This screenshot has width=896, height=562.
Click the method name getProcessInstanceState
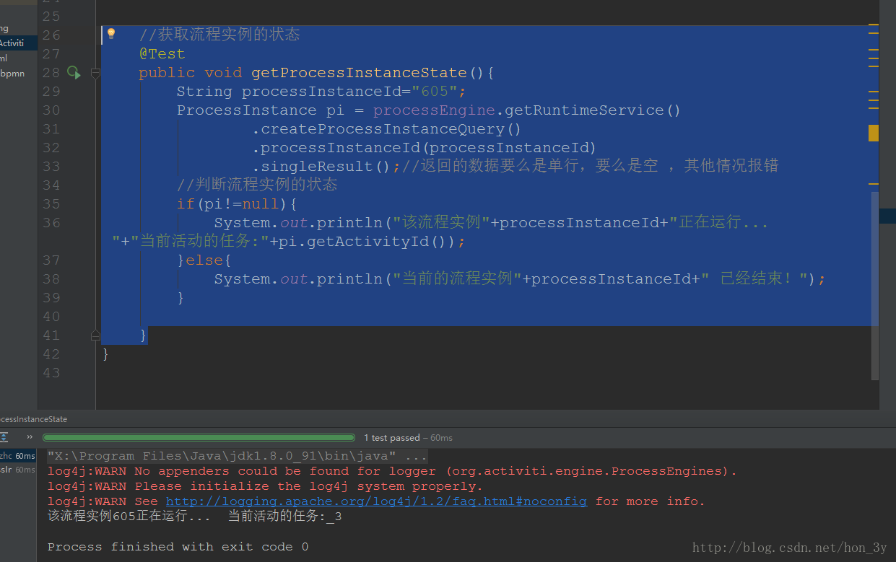pyautogui.click(x=359, y=73)
